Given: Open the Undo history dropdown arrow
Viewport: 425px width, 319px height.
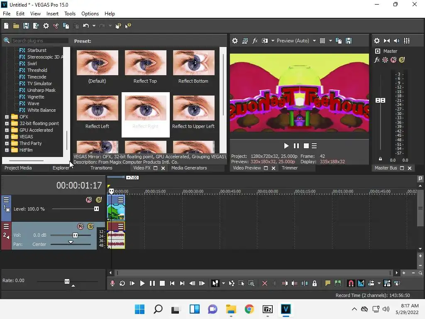Looking at the screenshot, I should (x=94, y=26).
